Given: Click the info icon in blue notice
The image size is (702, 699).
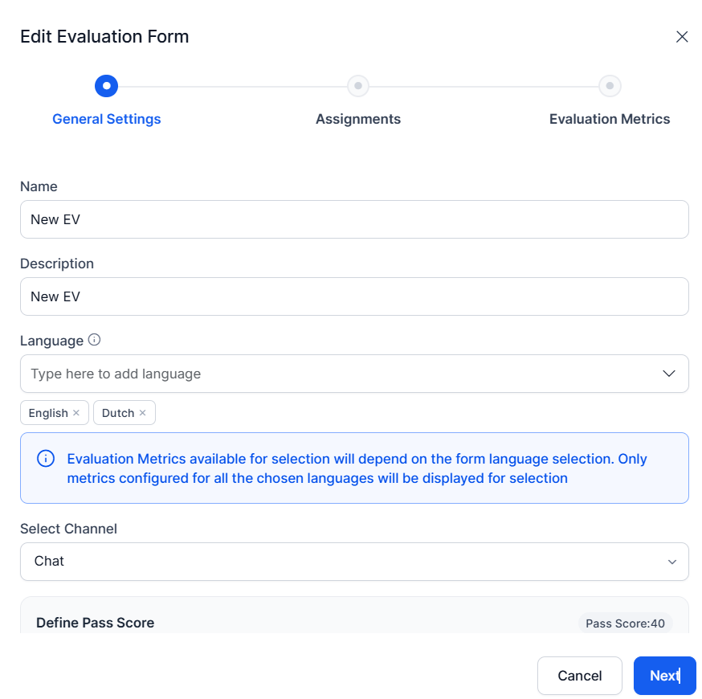Looking at the screenshot, I should click(x=46, y=459).
